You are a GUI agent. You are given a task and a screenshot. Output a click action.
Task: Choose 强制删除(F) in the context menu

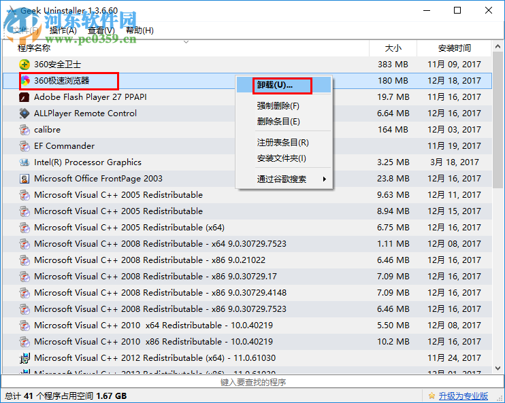[x=284, y=106]
